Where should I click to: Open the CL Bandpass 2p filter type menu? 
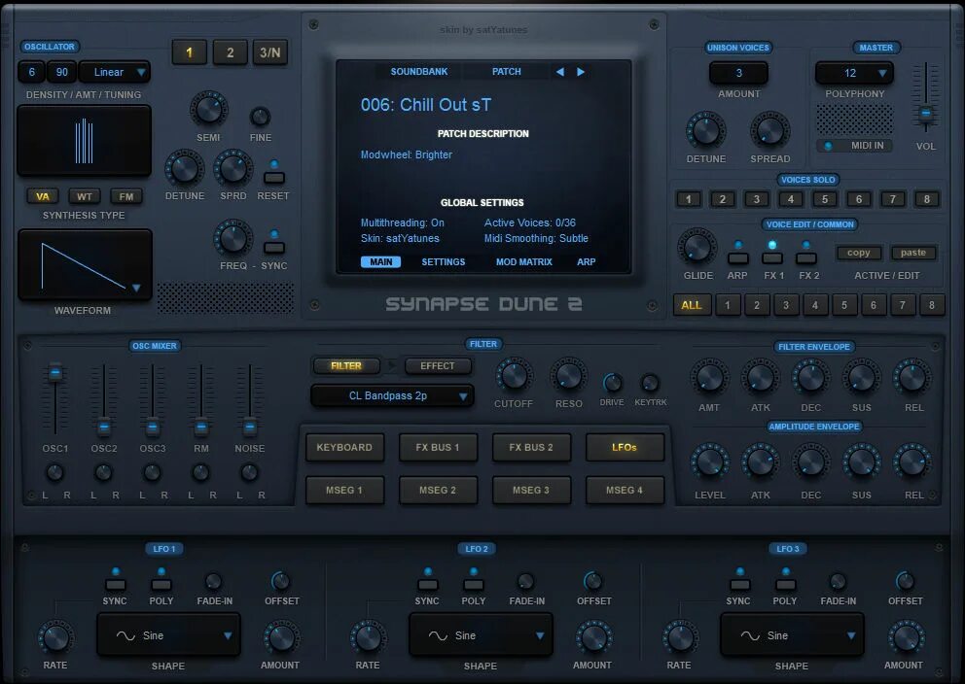392,395
